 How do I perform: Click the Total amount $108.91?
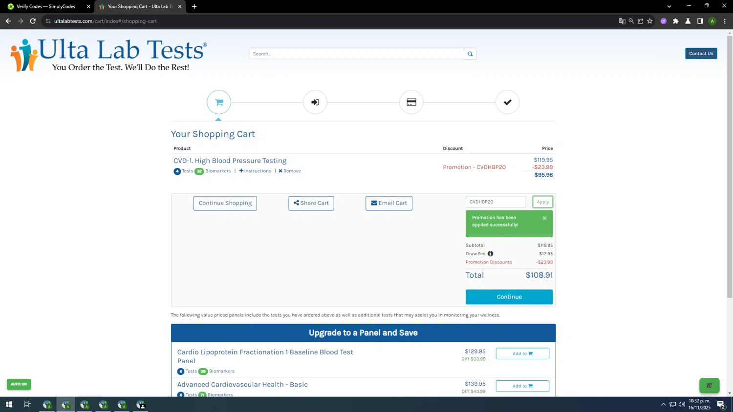coord(539,275)
